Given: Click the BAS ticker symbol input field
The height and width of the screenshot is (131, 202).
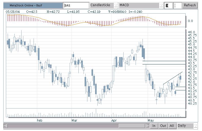Looking at the screenshot, I should click(76, 5).
